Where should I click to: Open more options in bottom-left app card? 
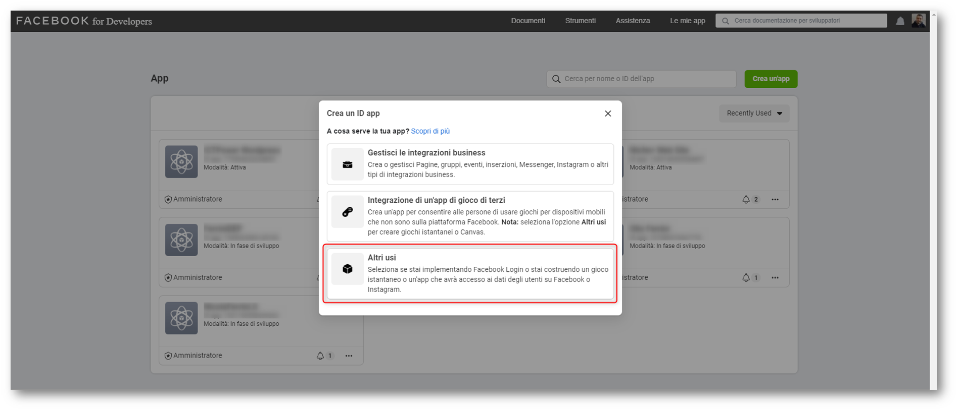(349, 356)
